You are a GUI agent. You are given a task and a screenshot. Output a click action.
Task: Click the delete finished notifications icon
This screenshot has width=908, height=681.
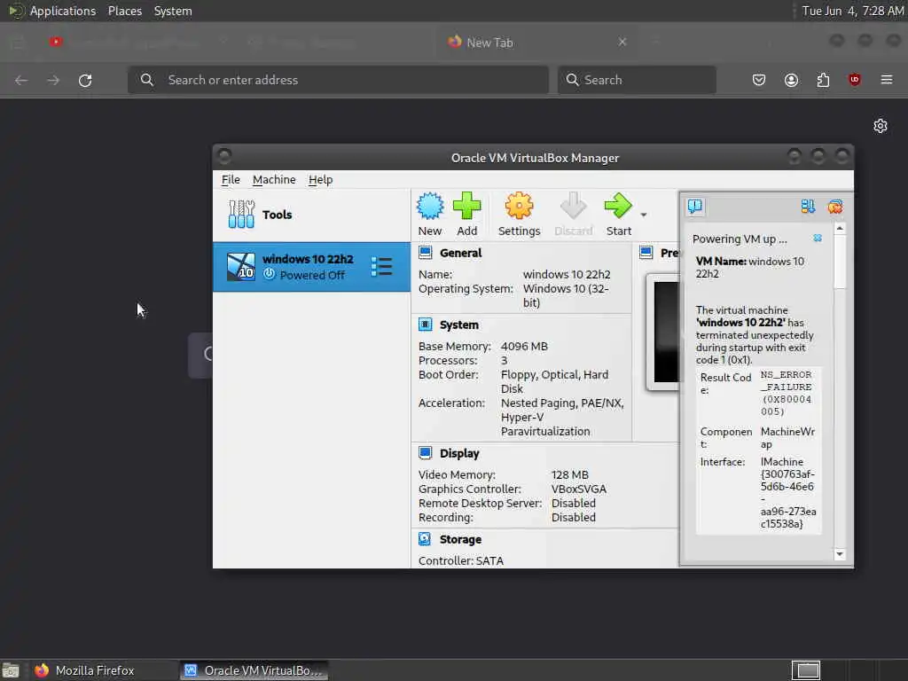pyautogui.click(x=834, y=206)
